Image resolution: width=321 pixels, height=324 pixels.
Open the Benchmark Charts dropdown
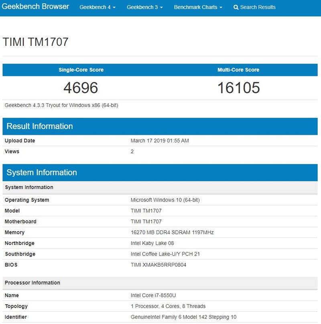pos(198,7)
